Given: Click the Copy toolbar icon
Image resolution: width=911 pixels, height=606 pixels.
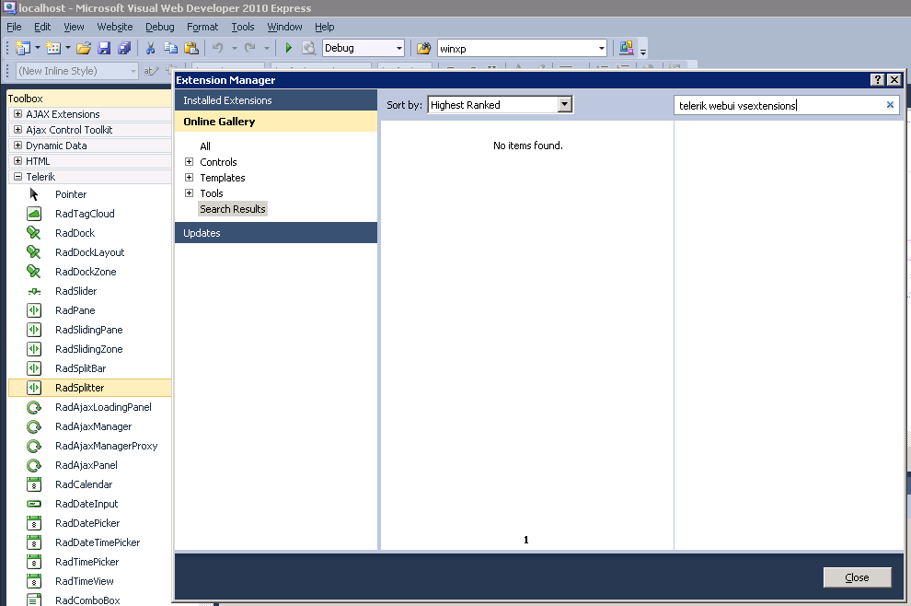Looking at the screenshot, I should [x=170, y=48].
